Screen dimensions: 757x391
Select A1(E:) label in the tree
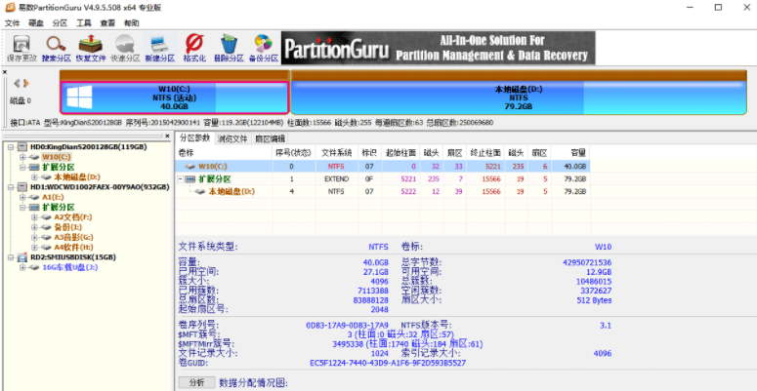[53, 197]
